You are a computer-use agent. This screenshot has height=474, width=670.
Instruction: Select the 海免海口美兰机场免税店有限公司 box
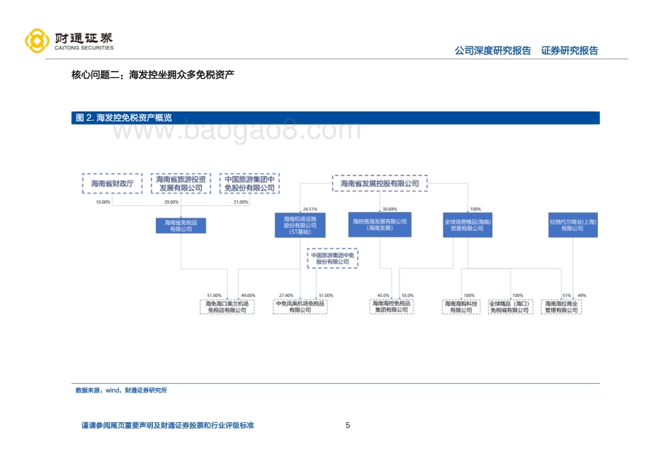click(227, 307)
